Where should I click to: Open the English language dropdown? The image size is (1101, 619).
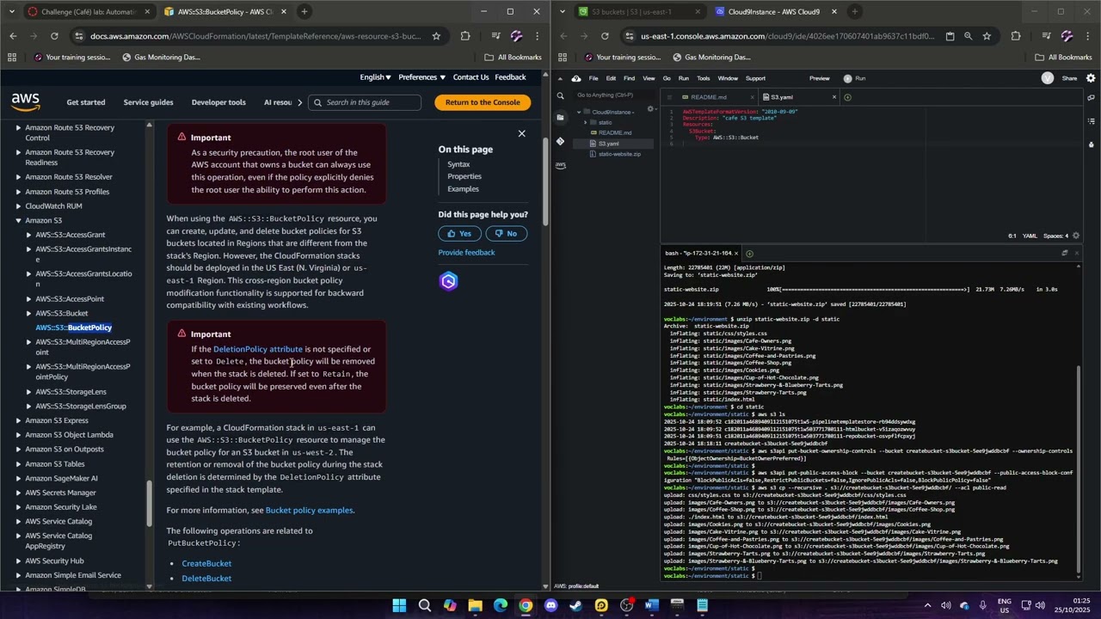(375, 77)
